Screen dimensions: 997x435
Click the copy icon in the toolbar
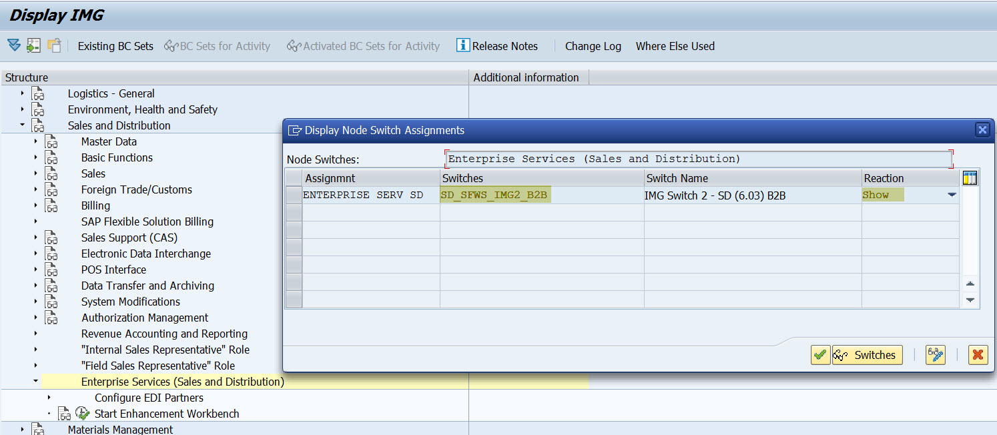pyautogui.click(x=55, y=45)
